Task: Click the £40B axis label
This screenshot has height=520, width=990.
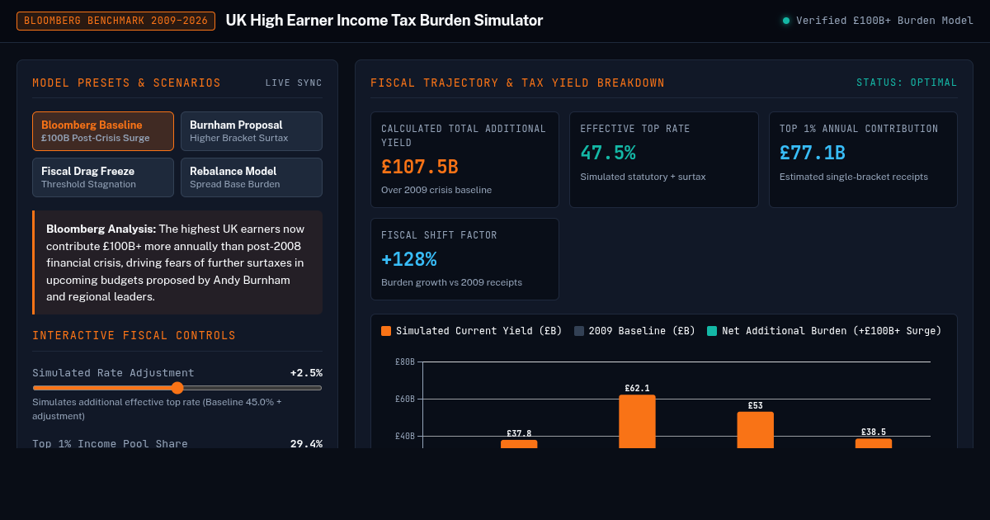Action: click(x=405, y=436)
